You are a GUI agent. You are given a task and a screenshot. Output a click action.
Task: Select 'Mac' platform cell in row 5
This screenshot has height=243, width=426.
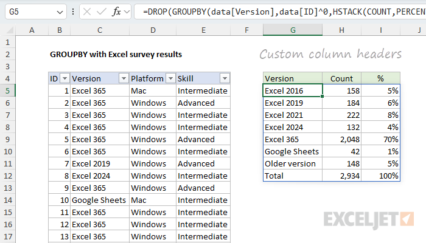point(153,91)
